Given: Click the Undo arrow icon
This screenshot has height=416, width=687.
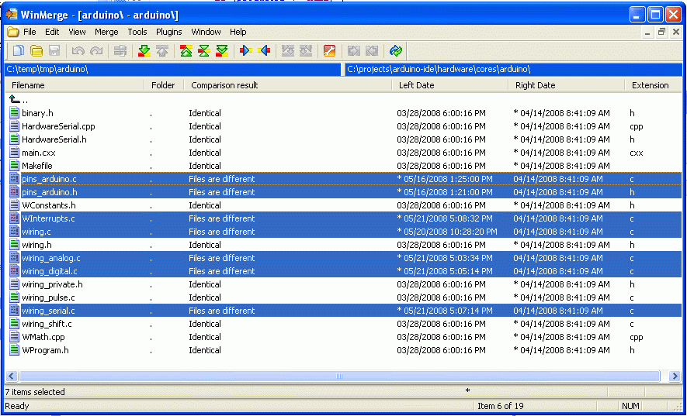Looking at the screenshot, I should 78,51.
